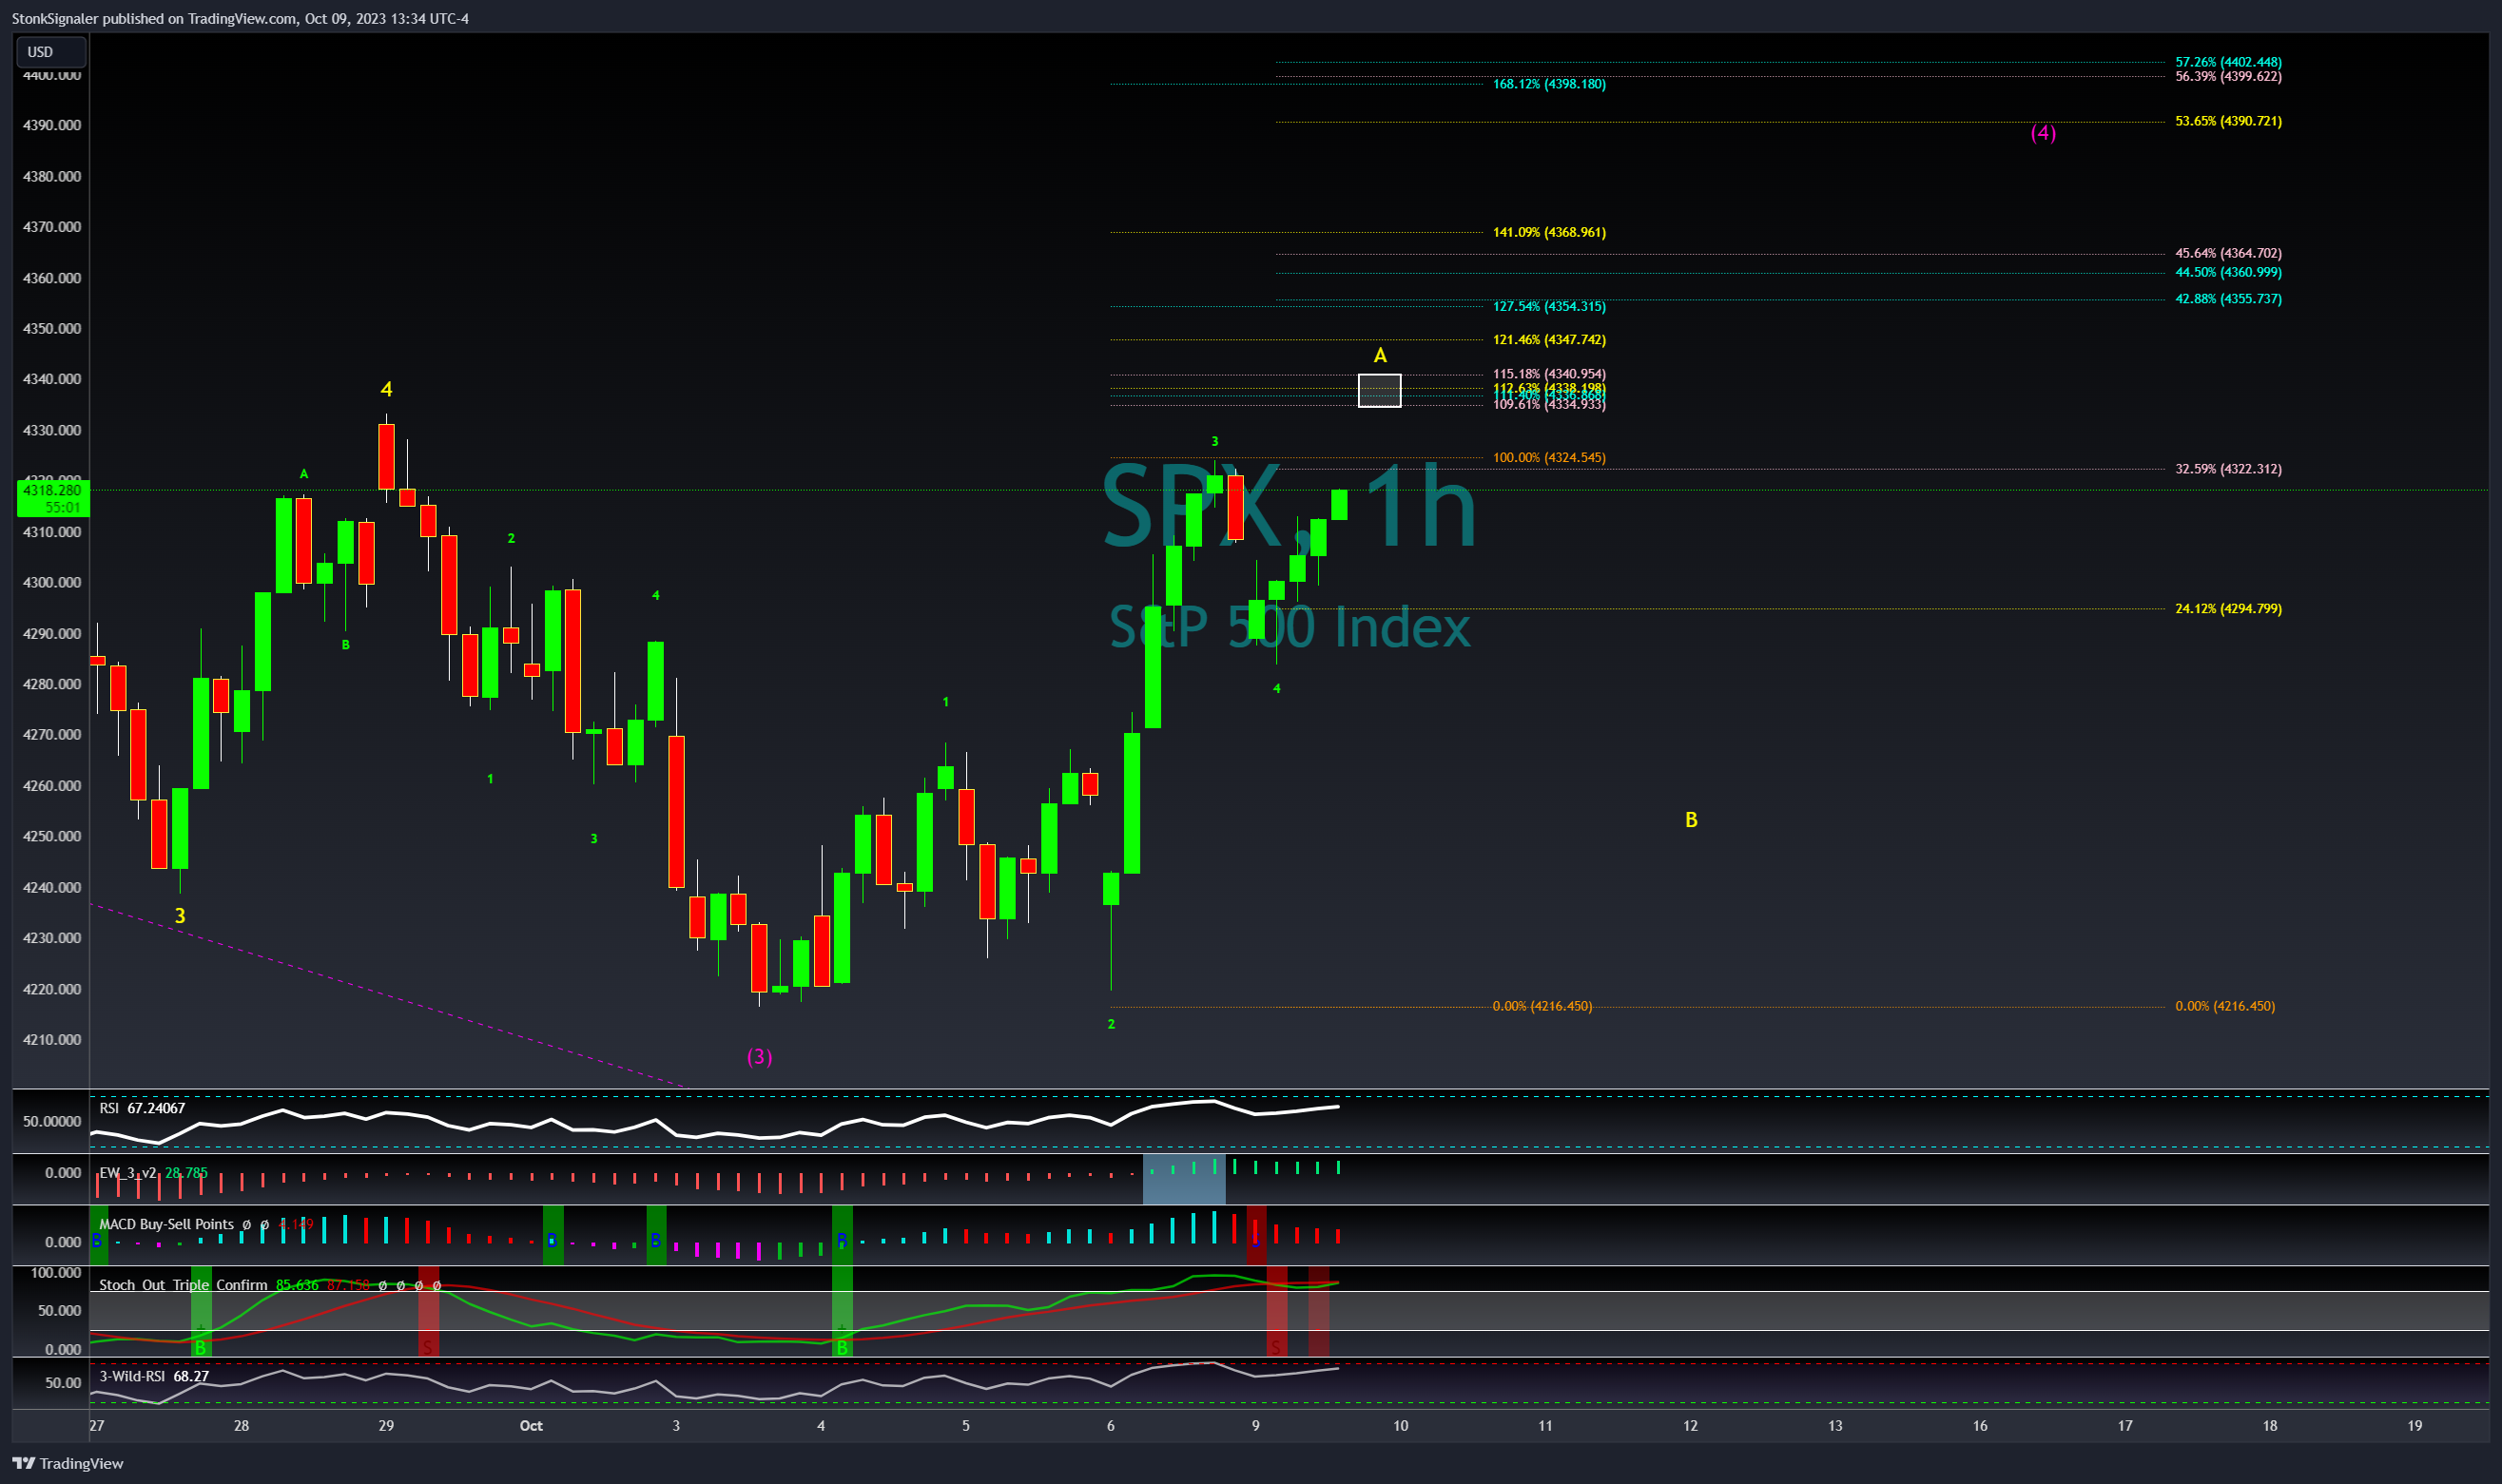The width and height of the screenshot is (2502, 1484).
Task: Click the 27 label on the date axis
Action: 96,1425
